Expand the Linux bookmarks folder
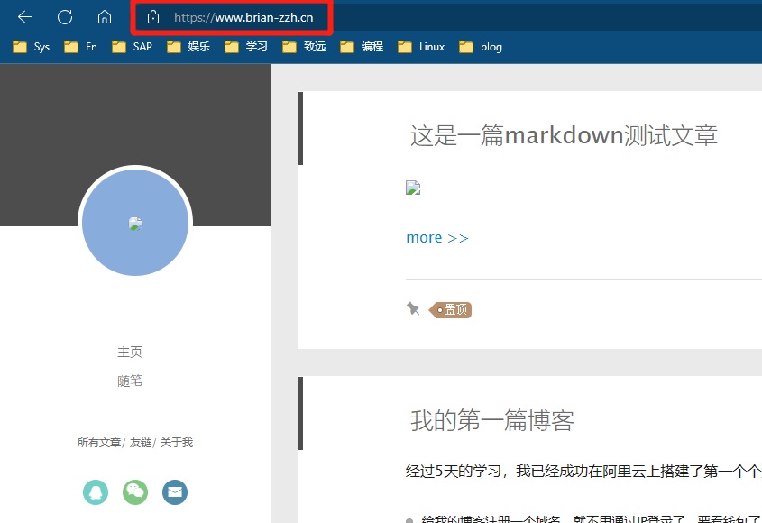The image size is (762, 523). (421, 47)
